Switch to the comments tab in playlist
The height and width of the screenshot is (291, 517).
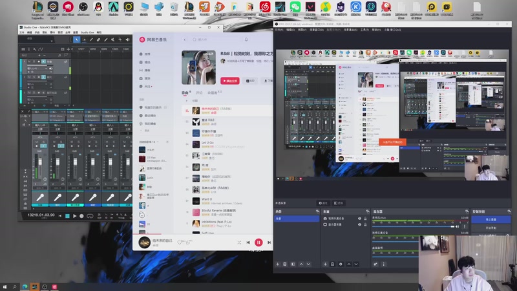point(199,92)
